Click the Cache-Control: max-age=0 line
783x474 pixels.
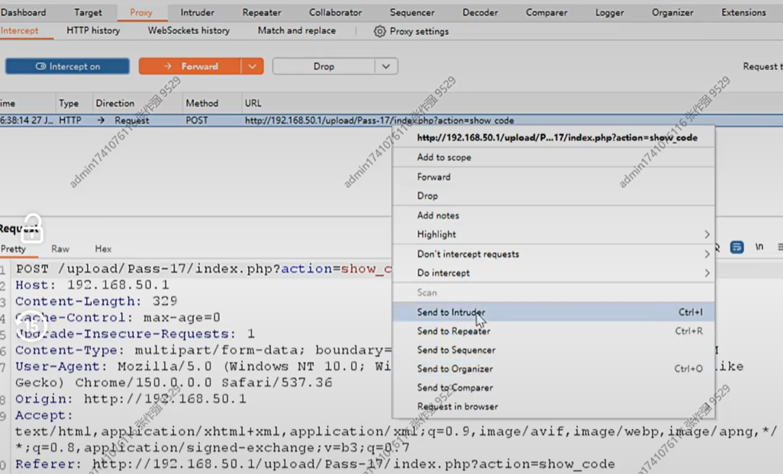(x=118, y=318)
